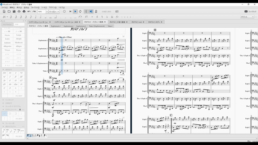Screen dimensions: 258x145
Task: Collapse the dynamics palette section
Action: [3, 70]
